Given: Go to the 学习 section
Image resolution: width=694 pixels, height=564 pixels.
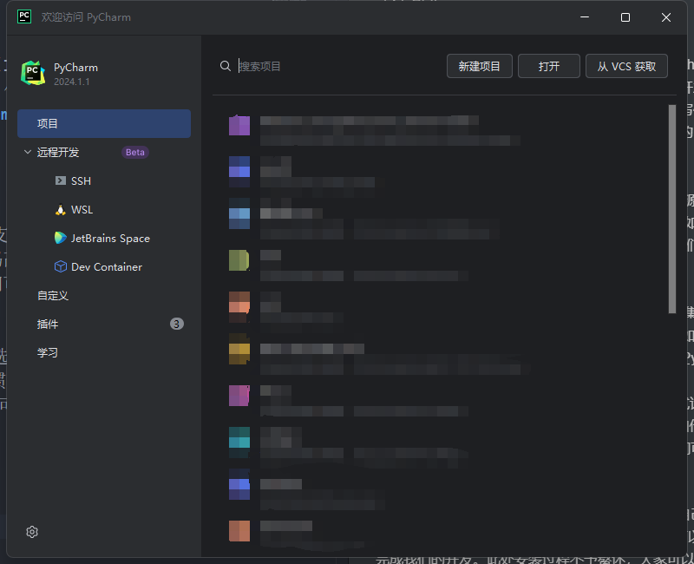Looking at the screenshot, I should pos(49,352).
